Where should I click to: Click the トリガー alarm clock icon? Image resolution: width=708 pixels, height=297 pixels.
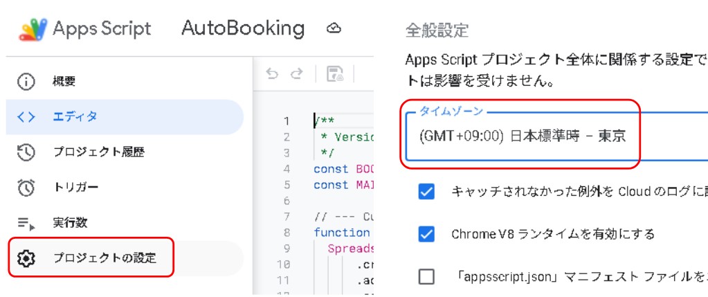26,188
